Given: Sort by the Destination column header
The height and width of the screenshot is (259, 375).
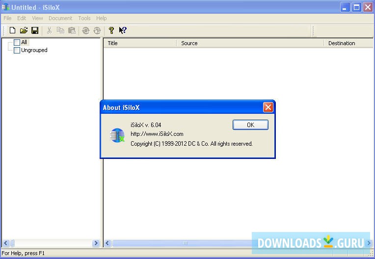Looking at the screenshot, I should [x=348, y=43].
